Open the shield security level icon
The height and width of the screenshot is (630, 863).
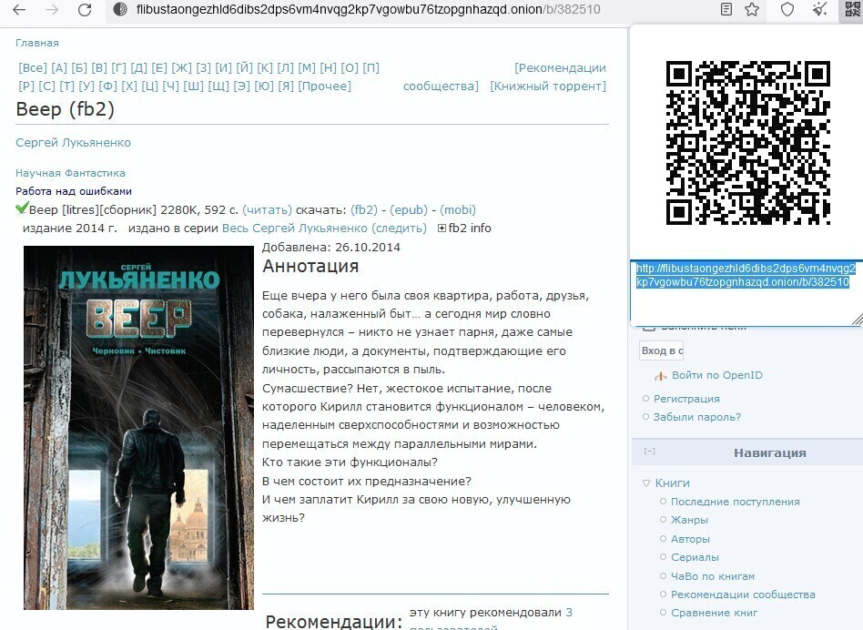pyautogui.click(x=787, y=9)
